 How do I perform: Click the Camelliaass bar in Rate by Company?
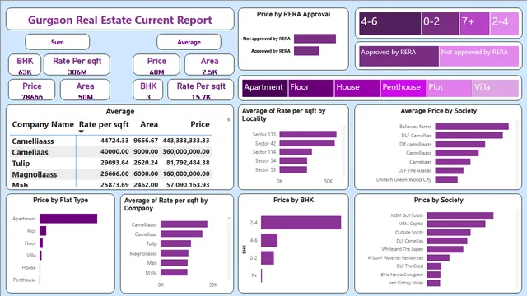[x=184, y=224]
